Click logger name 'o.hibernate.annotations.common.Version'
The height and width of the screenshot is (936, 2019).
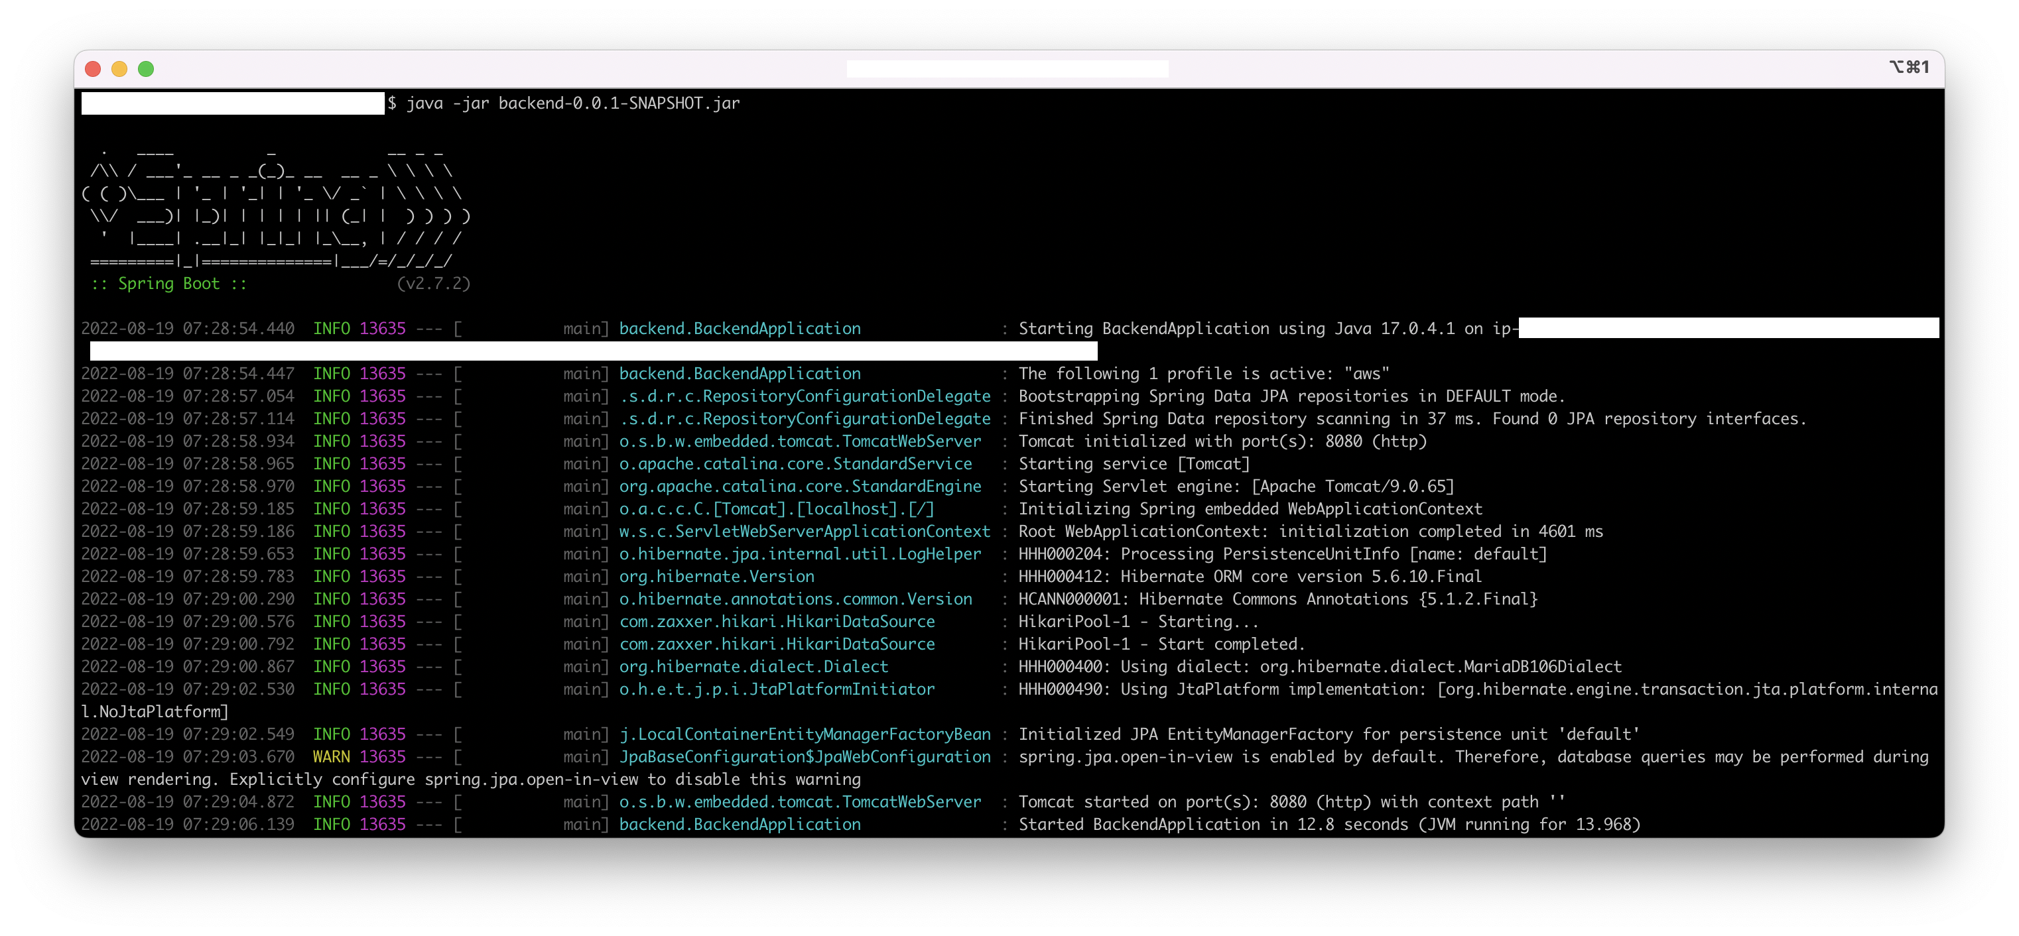[x=795, y=599]
